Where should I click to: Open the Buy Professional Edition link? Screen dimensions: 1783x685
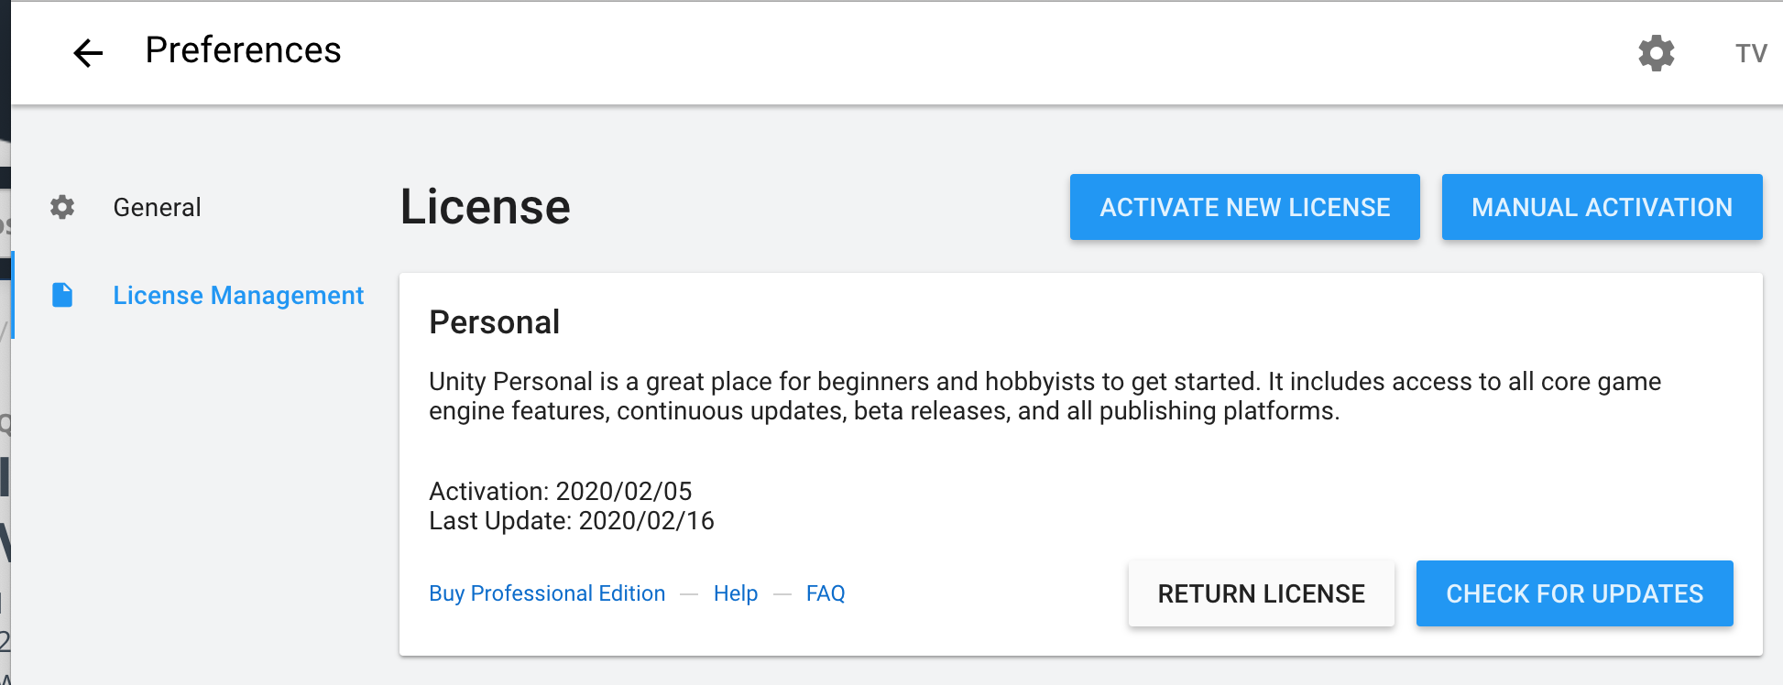click(547, 593)
